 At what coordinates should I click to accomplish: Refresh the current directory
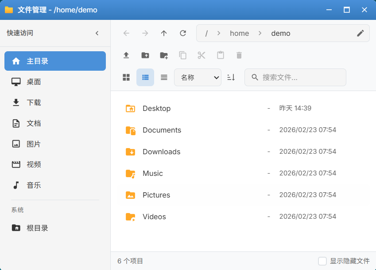coord(182,33)
